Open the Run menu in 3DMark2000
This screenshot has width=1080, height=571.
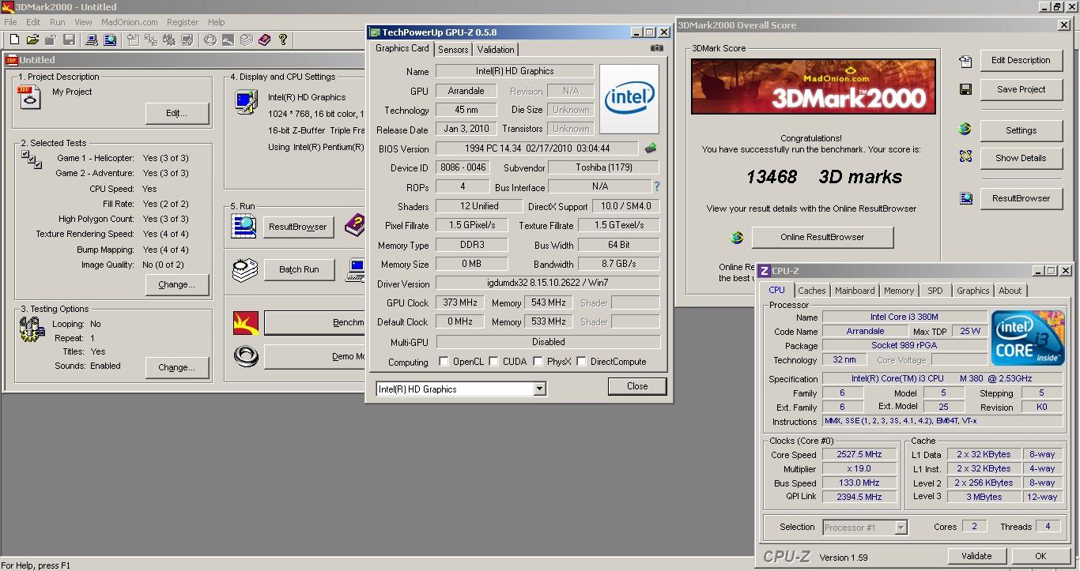(58, 22)
